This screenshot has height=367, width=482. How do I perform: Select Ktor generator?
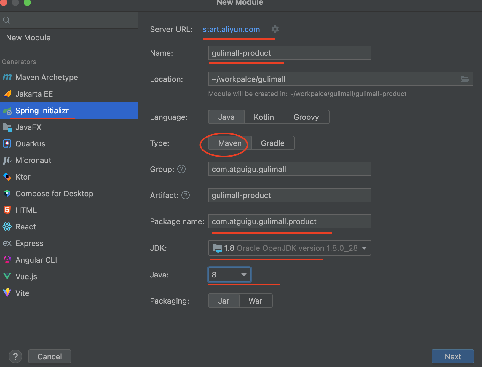click(x=69, y=177)
